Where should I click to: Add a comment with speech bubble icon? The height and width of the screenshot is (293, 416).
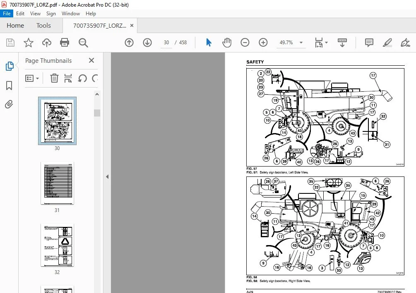click(369, 43)
